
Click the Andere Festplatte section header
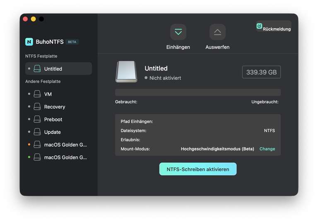43,81
